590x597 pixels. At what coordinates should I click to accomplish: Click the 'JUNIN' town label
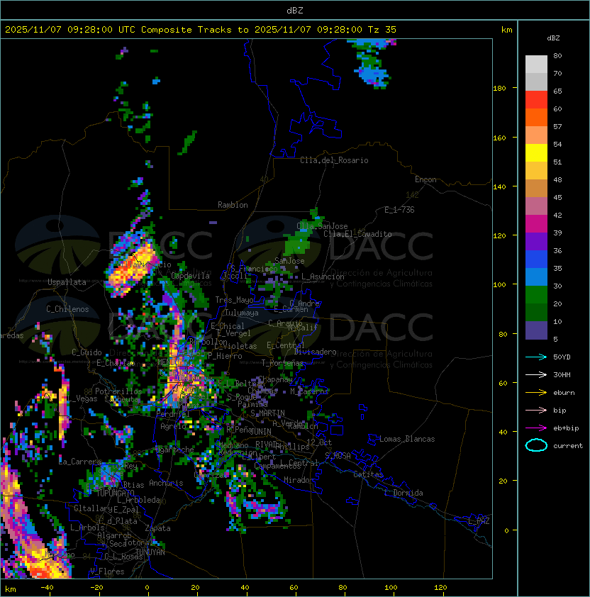click(260, 431)
